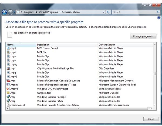Select the .mpf Clip Organizer icon
Image resolution: width=162 pixels, height=126 pixels.
[8, 68]
